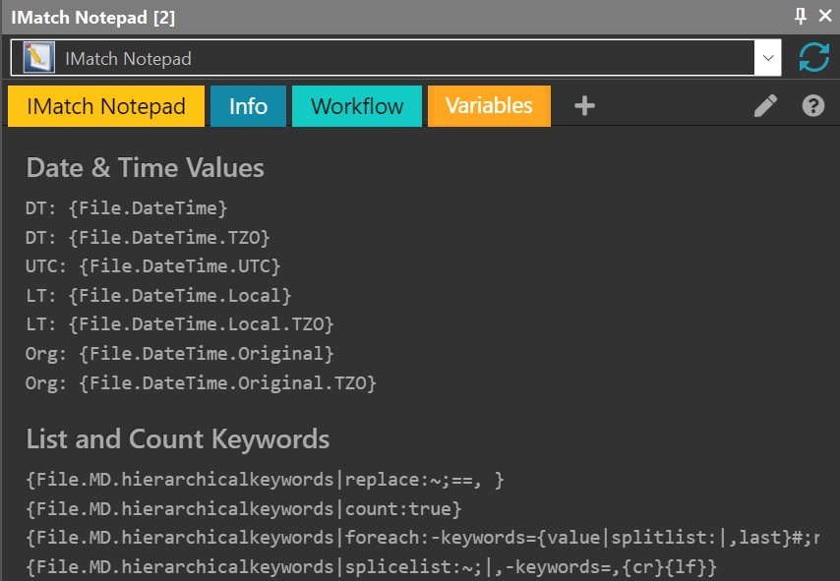Click line 'LT: {File.DateTime.Local}'
Image resolution: width=840 pixels, height=581 pixels.
[158, 296]
